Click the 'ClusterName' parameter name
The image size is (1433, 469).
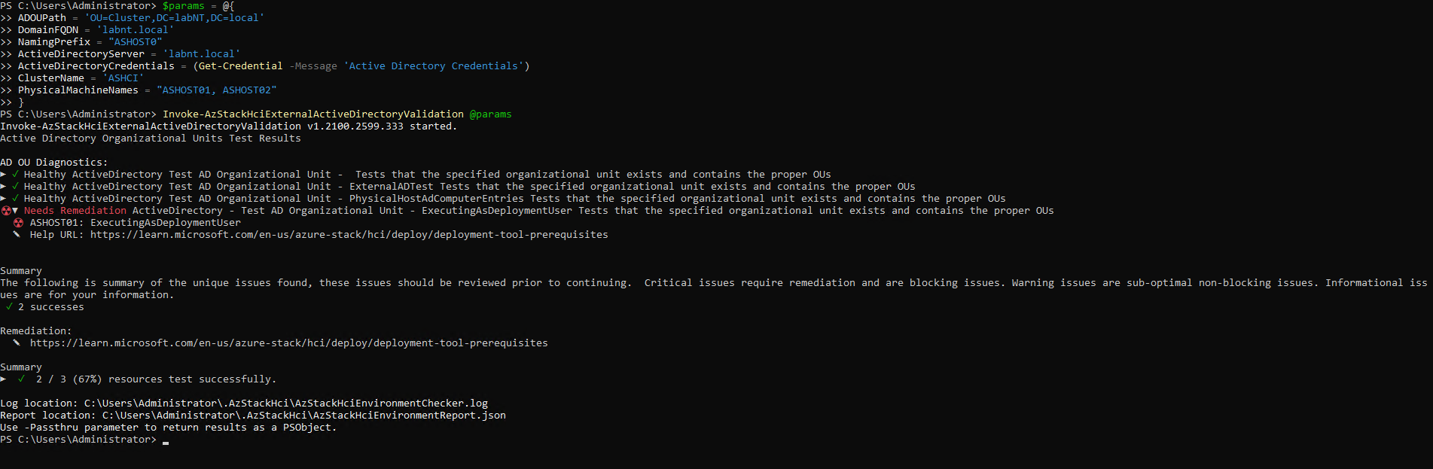(51, 78)
